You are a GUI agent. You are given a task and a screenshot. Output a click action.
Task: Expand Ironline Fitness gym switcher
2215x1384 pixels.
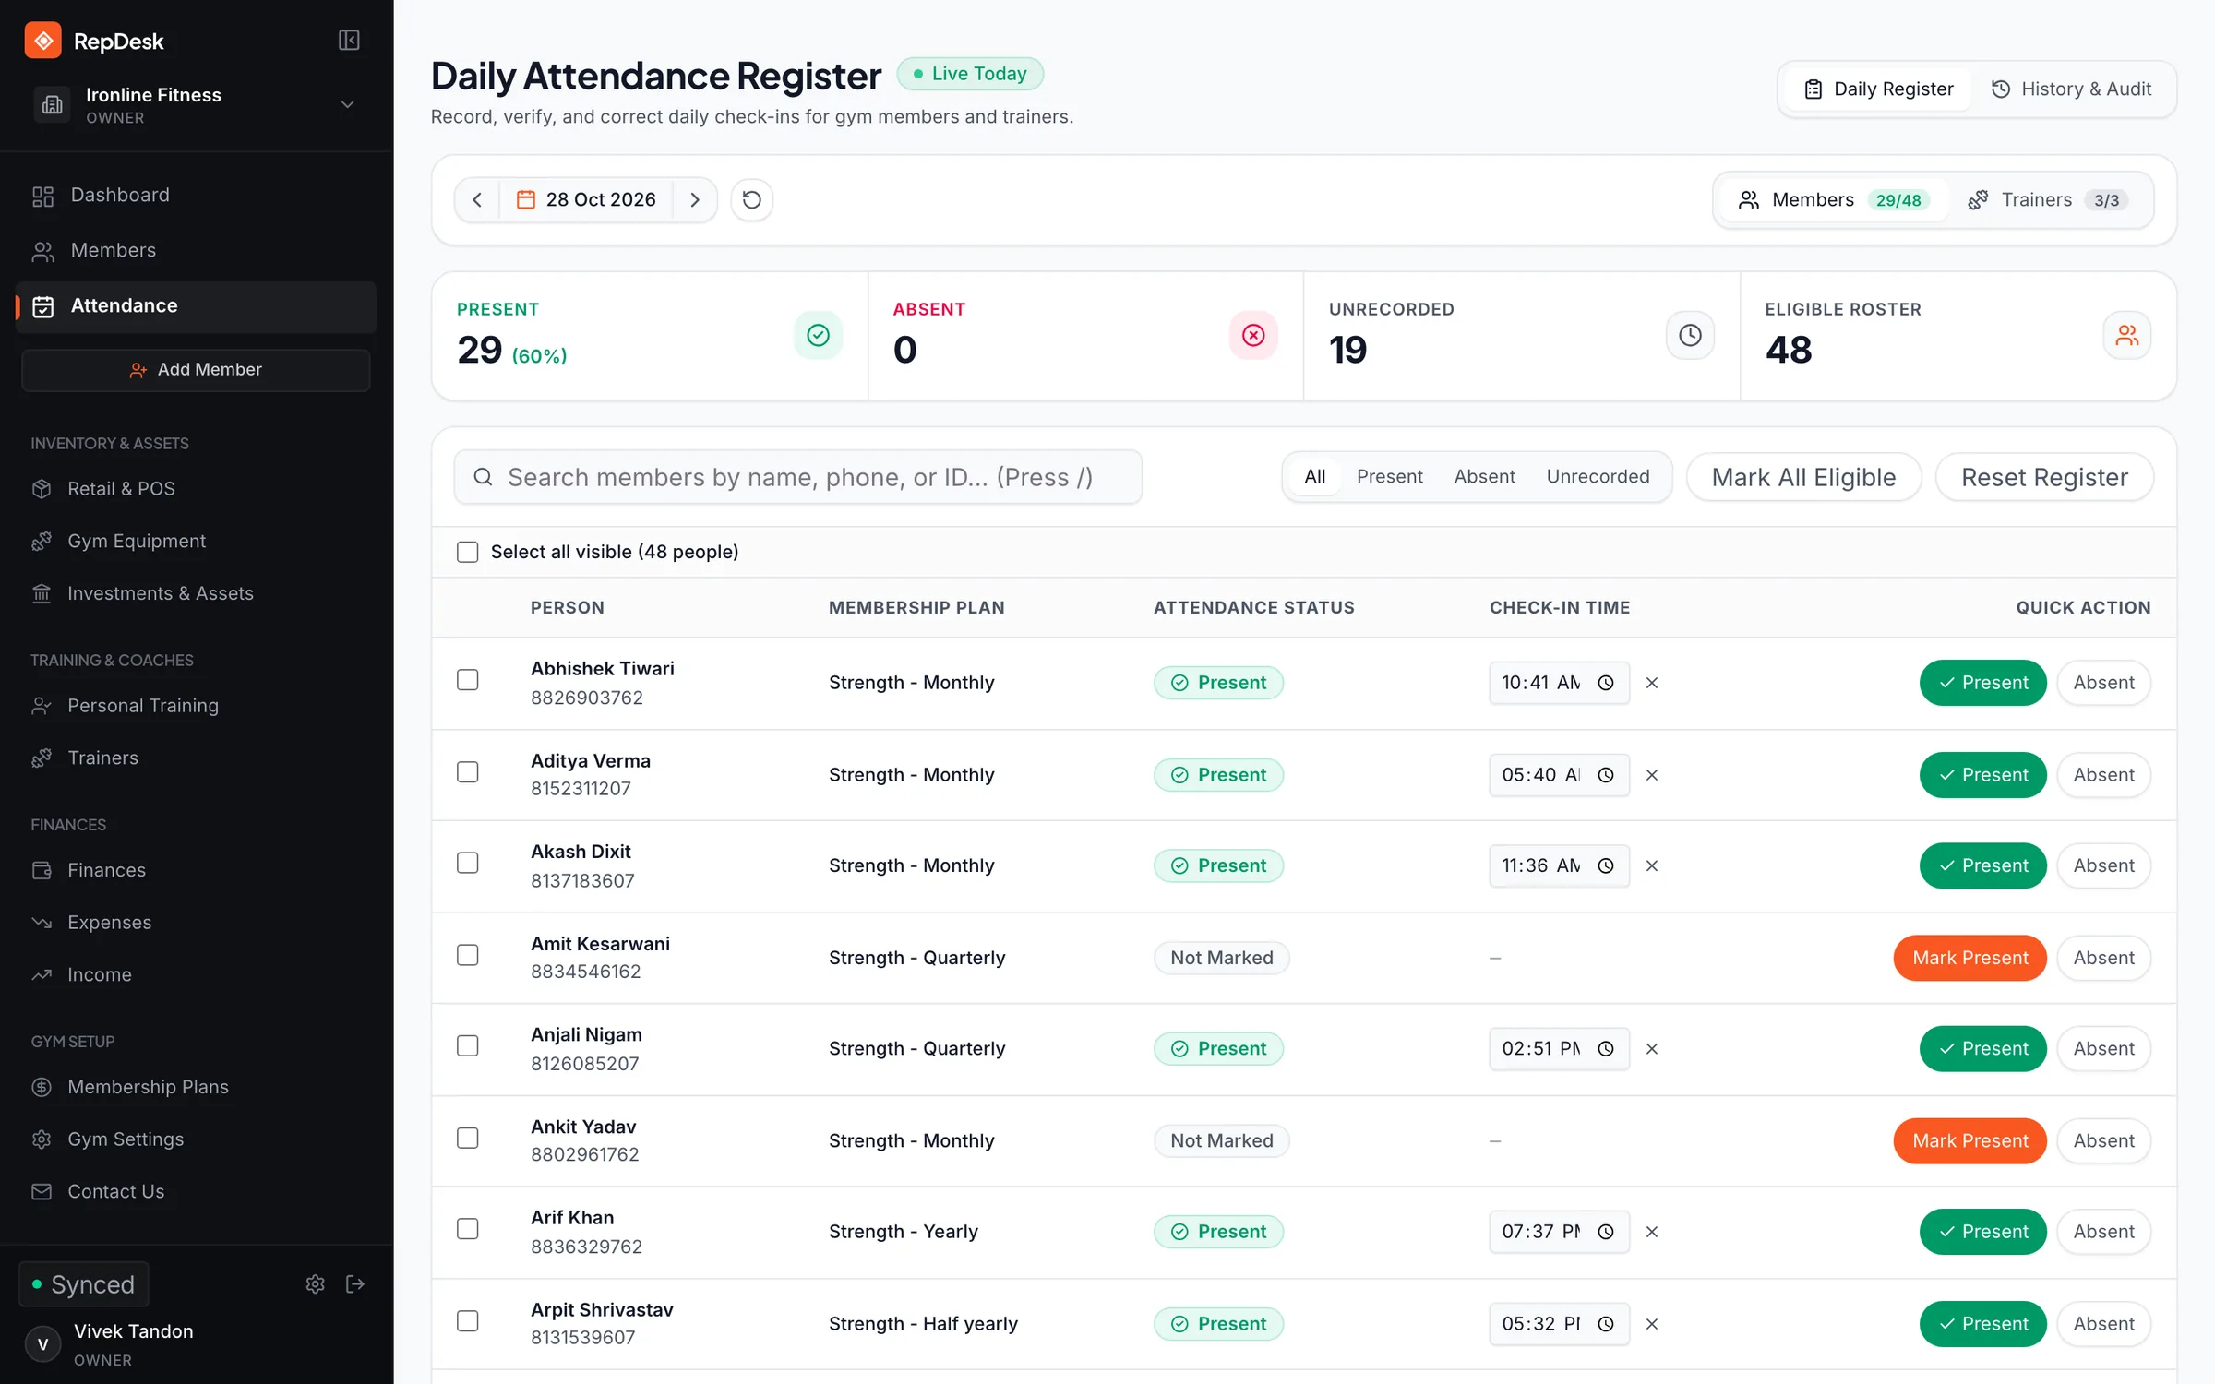point(195,104)
